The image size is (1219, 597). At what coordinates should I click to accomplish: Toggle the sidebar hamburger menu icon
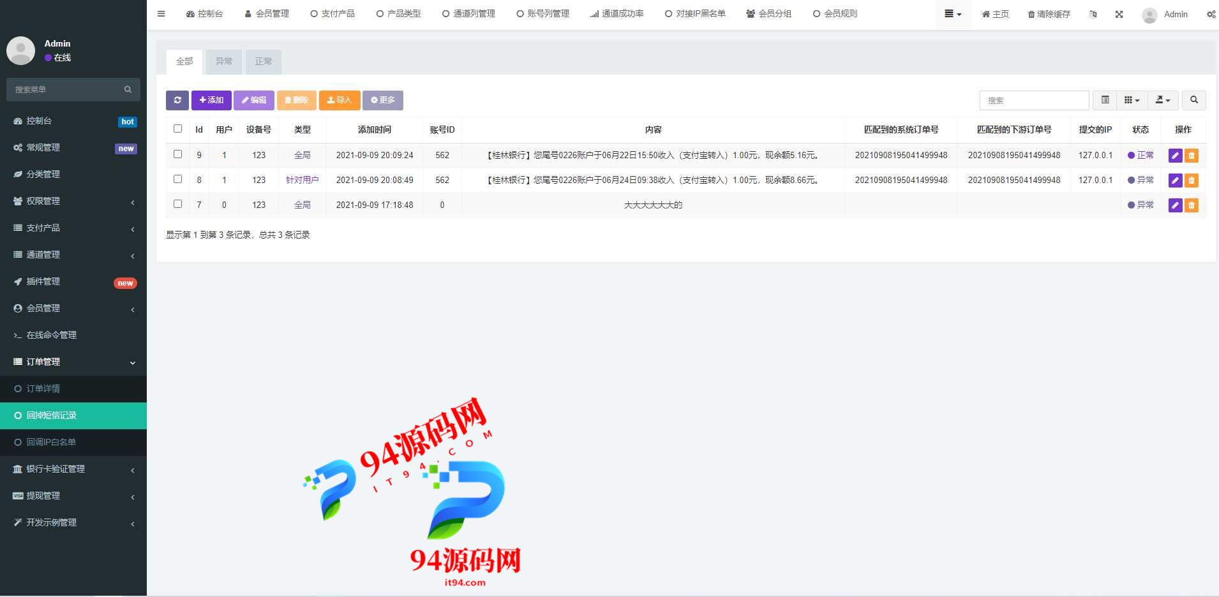pyautogui.click(x=161, y=13)
